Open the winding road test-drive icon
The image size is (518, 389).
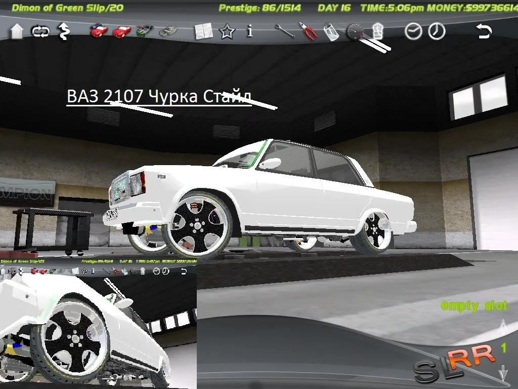63,31
